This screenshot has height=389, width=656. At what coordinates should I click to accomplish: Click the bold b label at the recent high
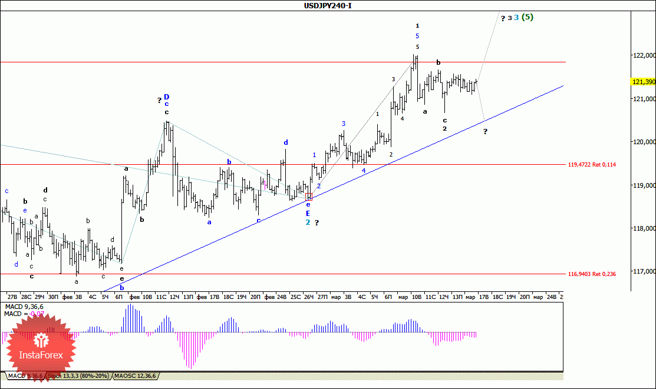pyautogui.click(x=439, y=62)
